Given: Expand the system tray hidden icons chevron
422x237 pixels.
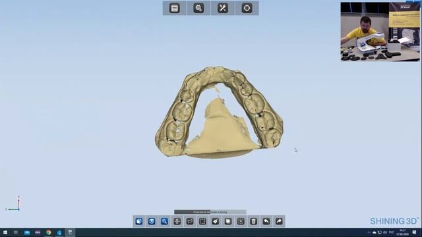Looking at the screenshot, I should [x=369, y=232].
